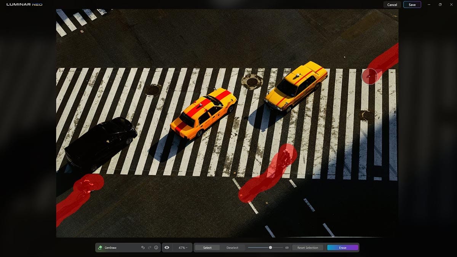Minimize the Luminar Neo window
This screenshot has width=457, height=257.
pyautogui.click(x=429, y=5)
